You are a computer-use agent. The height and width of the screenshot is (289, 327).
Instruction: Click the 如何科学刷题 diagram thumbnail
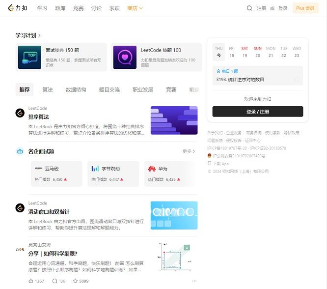pyautogui.click(x=174, y=257)
